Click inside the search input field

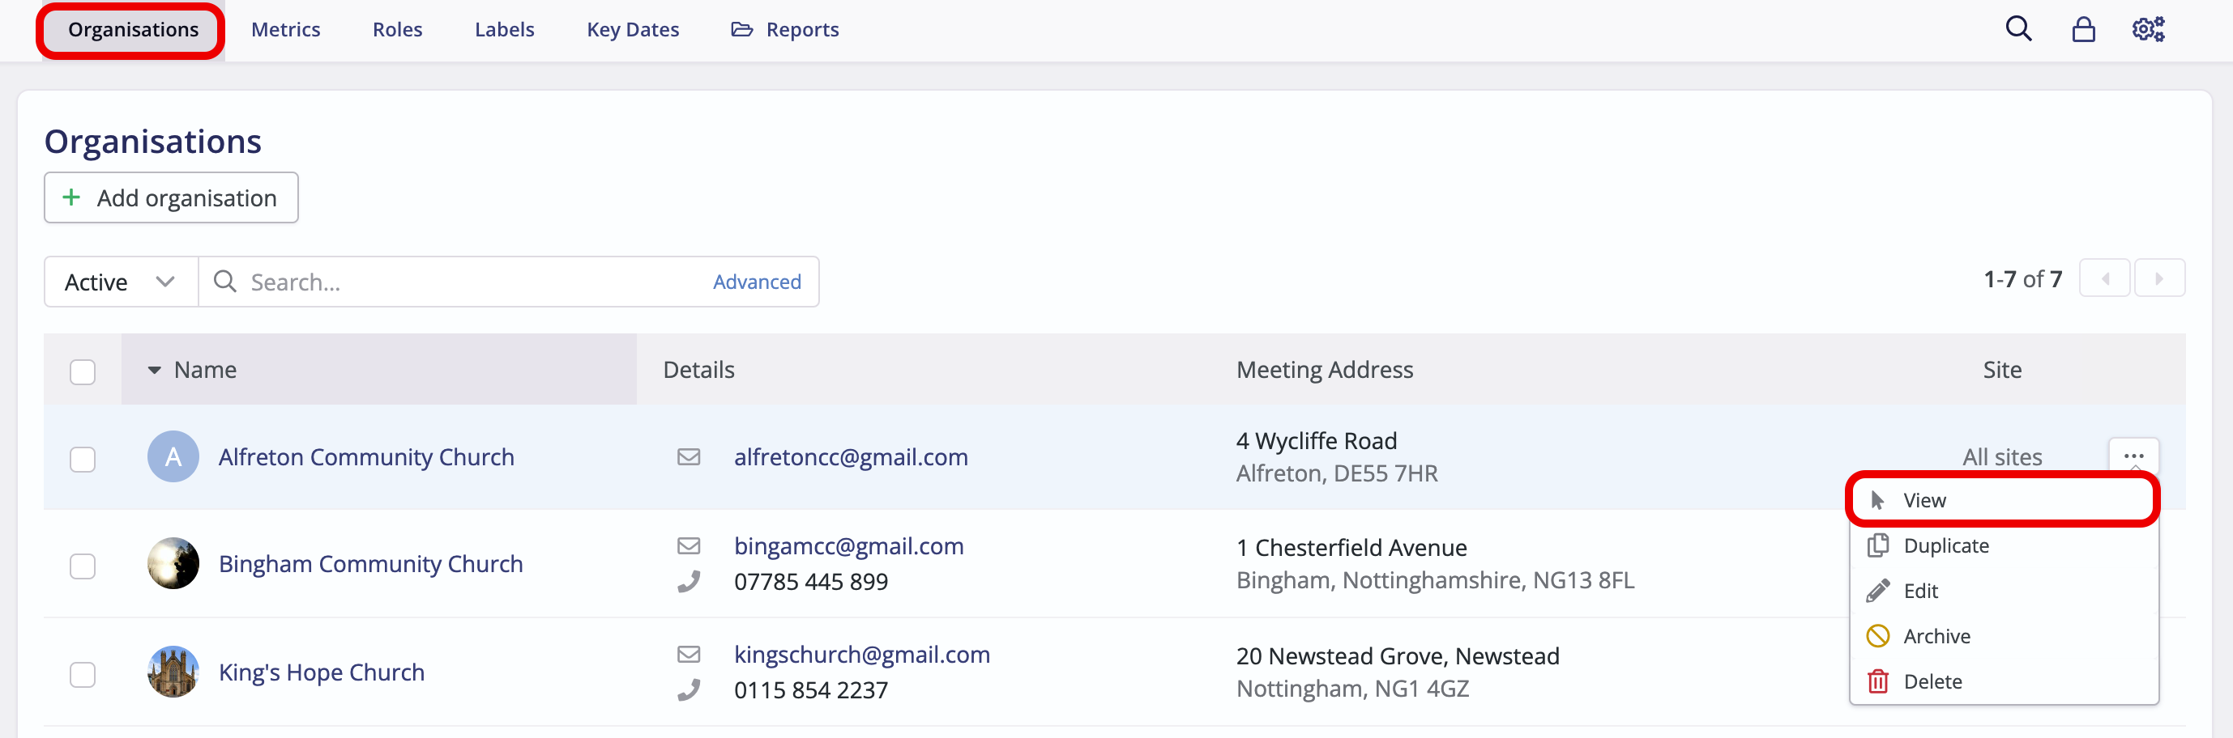point(433,281)
